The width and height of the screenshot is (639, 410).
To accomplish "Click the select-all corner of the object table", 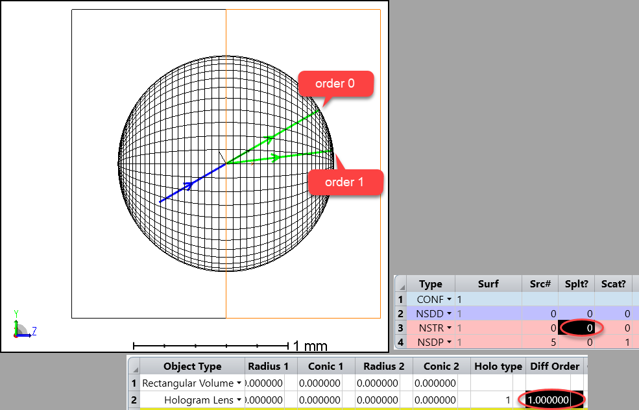I will (x=134, y=367).
